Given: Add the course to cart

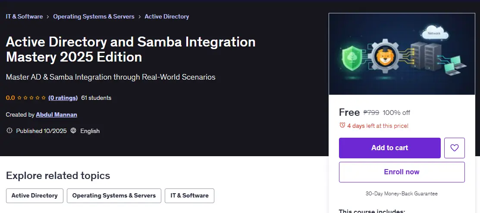Looking at the screenshot, I should click(x=389, y=148).
